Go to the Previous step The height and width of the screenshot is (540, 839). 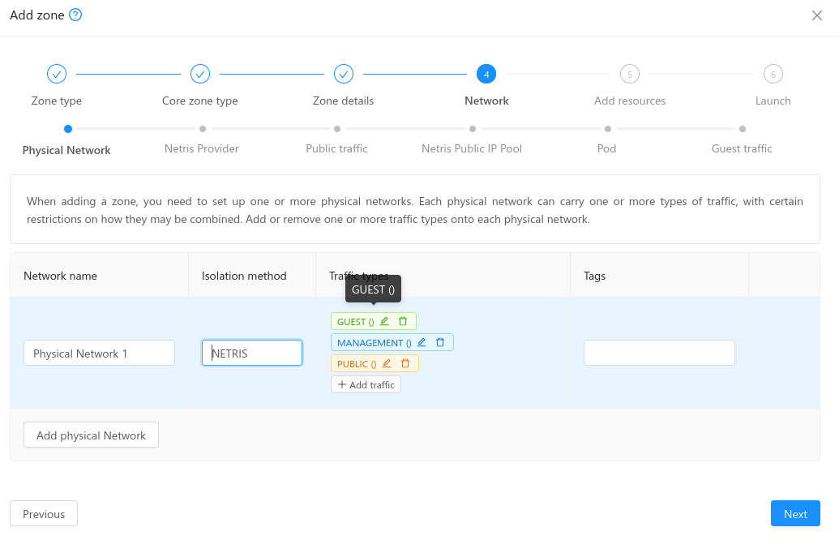(x=44, y=514)
